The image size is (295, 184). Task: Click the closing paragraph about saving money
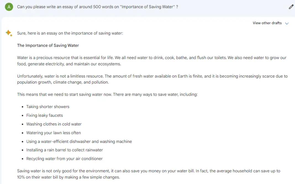149,174
